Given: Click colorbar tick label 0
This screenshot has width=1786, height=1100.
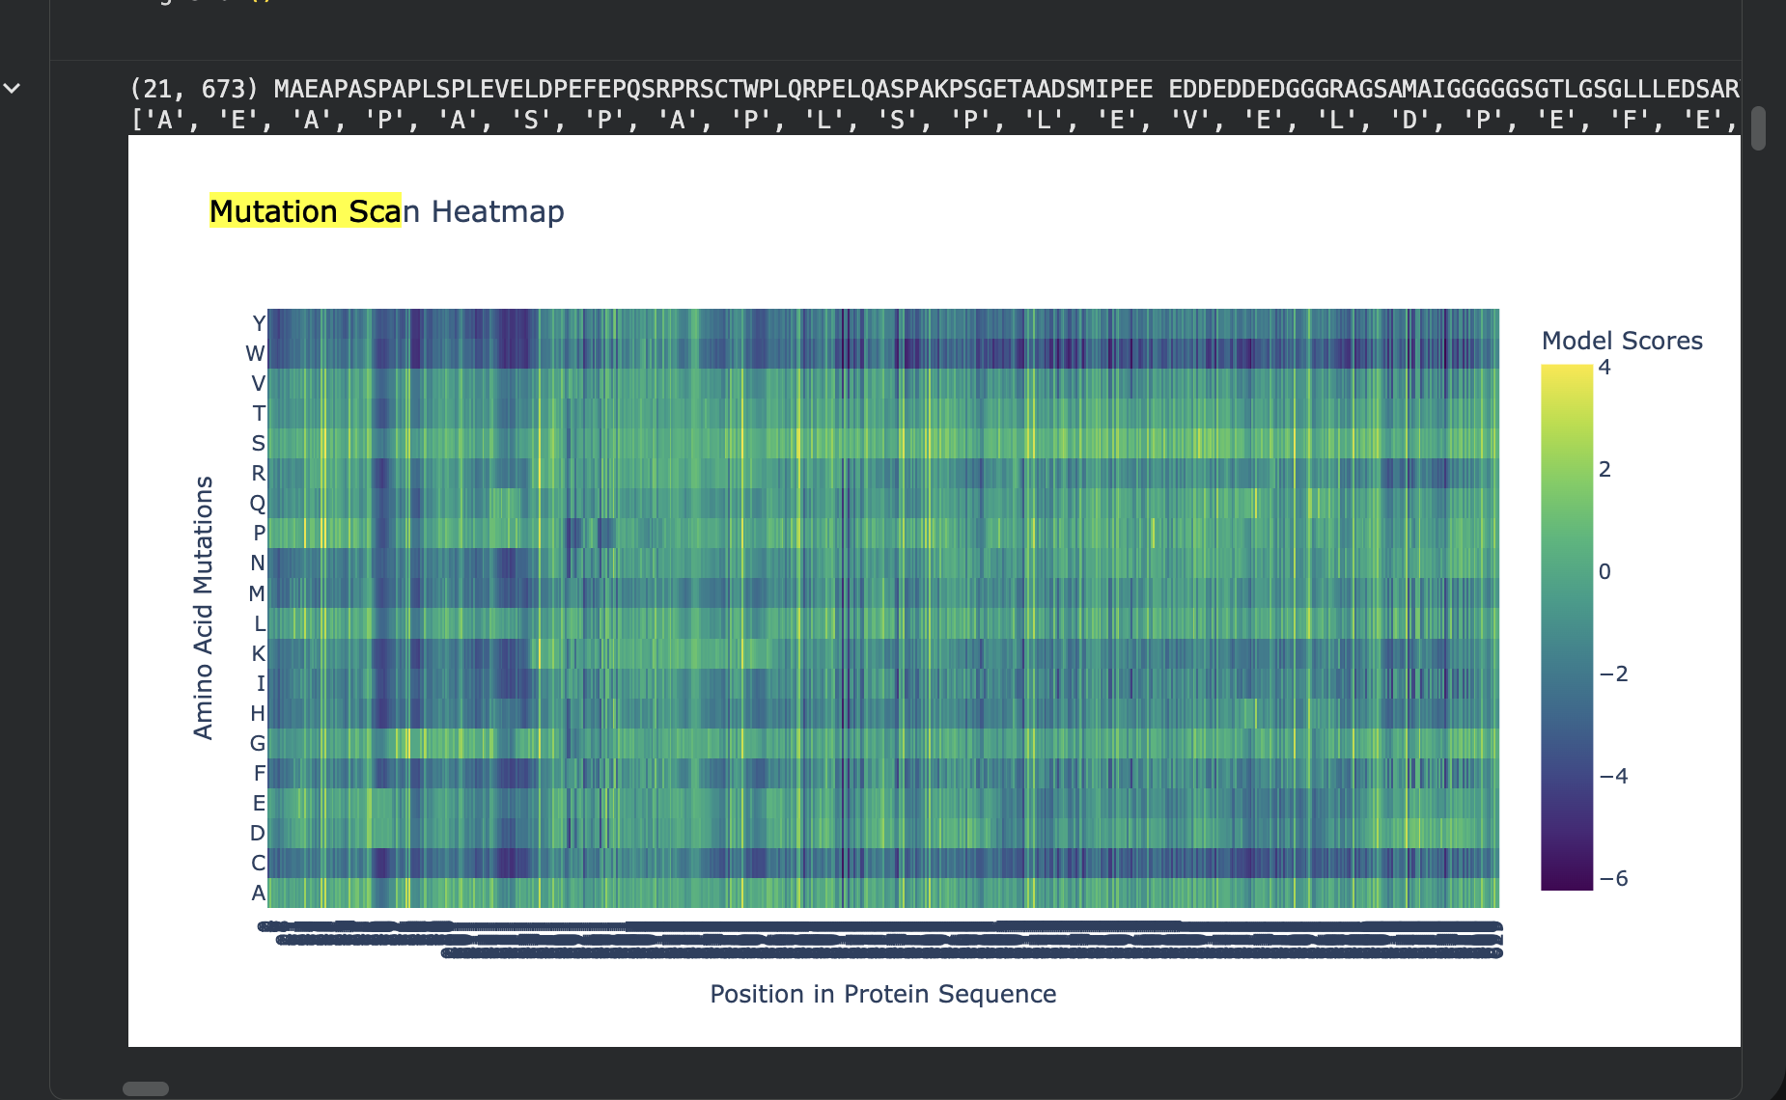Looking at the screenshot, I should [x=1605, y=571].
